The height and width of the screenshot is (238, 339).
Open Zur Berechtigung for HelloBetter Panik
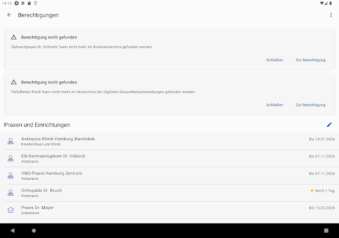(x=311, y=105)
